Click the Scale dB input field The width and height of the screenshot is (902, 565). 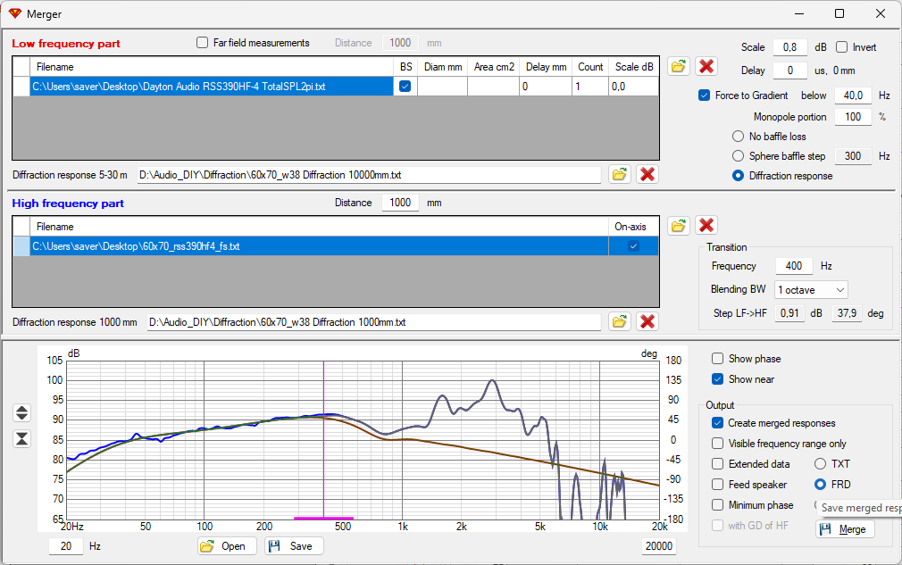tap(789, 47)
